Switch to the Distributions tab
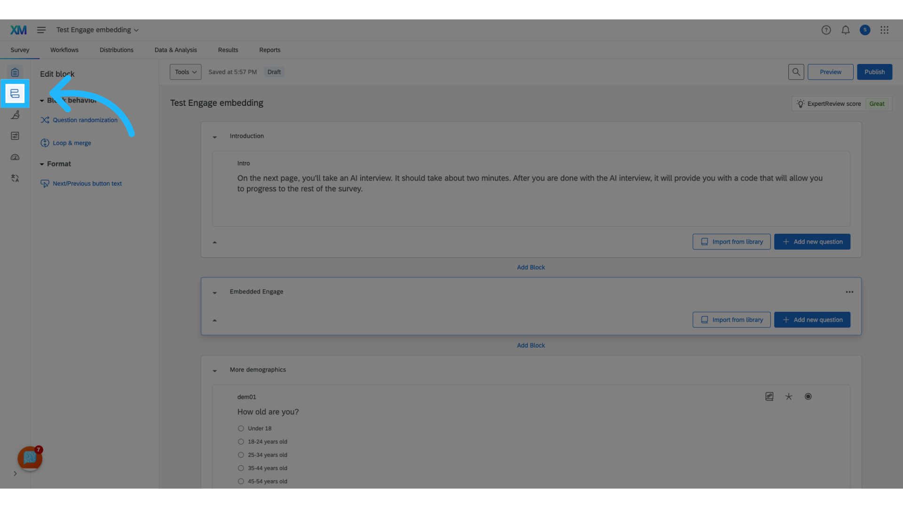 click(x=116, y=50)
